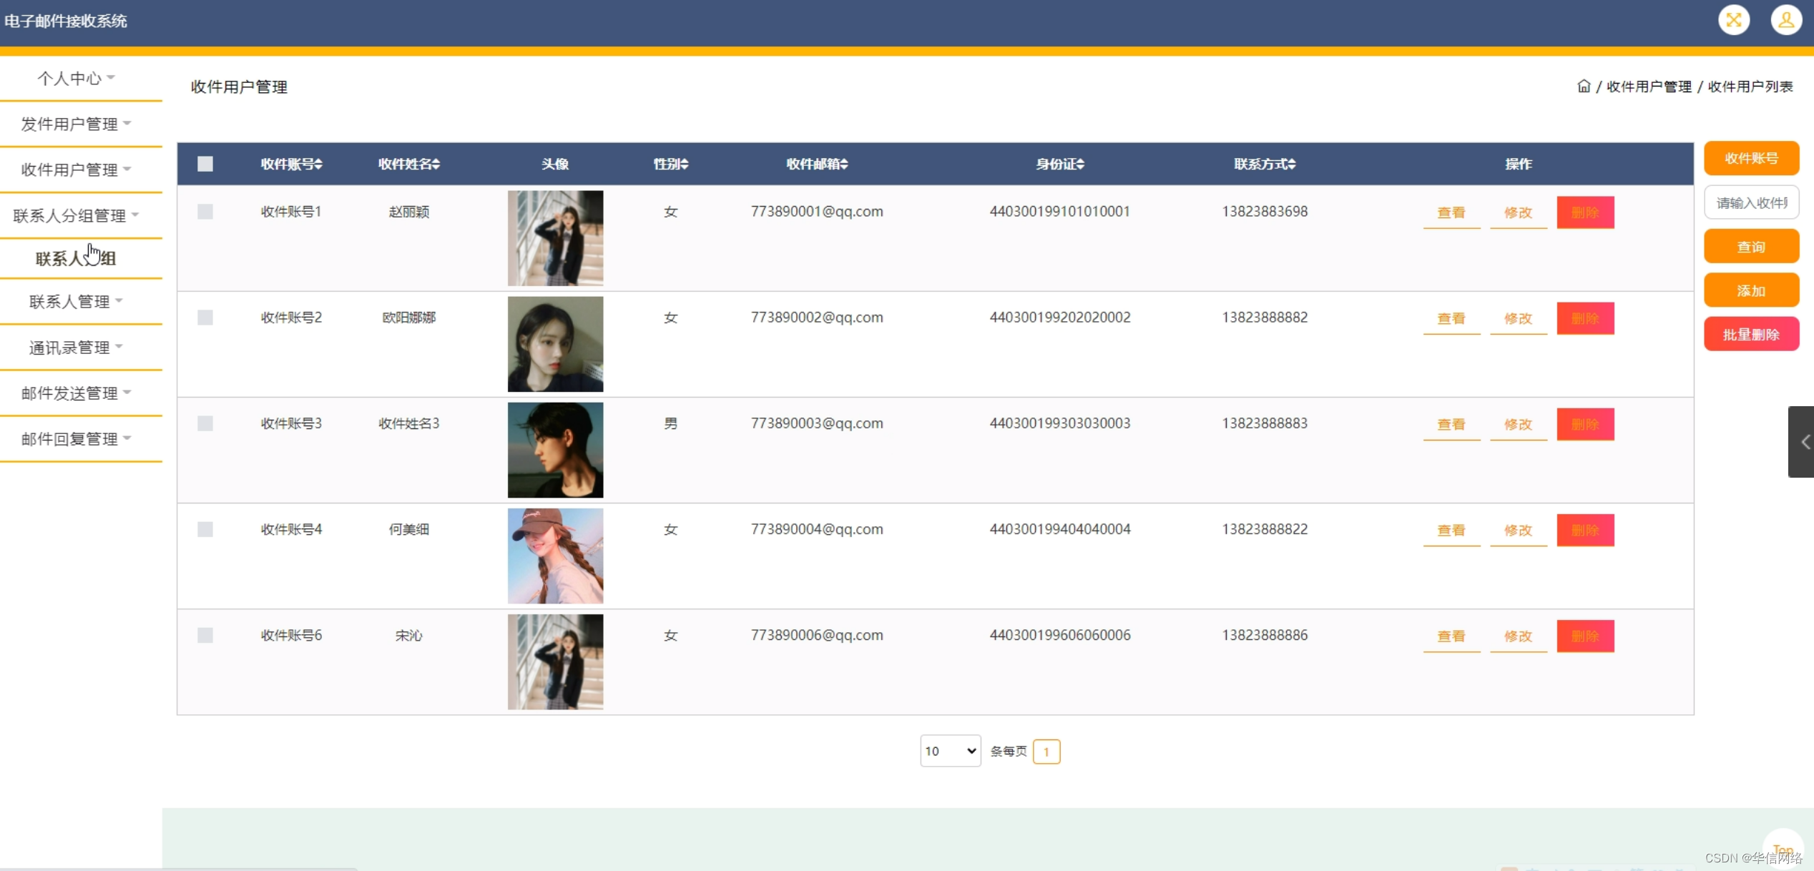Select the checkbox for 何美细 row
This screenshot has width=1814, height=871.
point(205,529)
